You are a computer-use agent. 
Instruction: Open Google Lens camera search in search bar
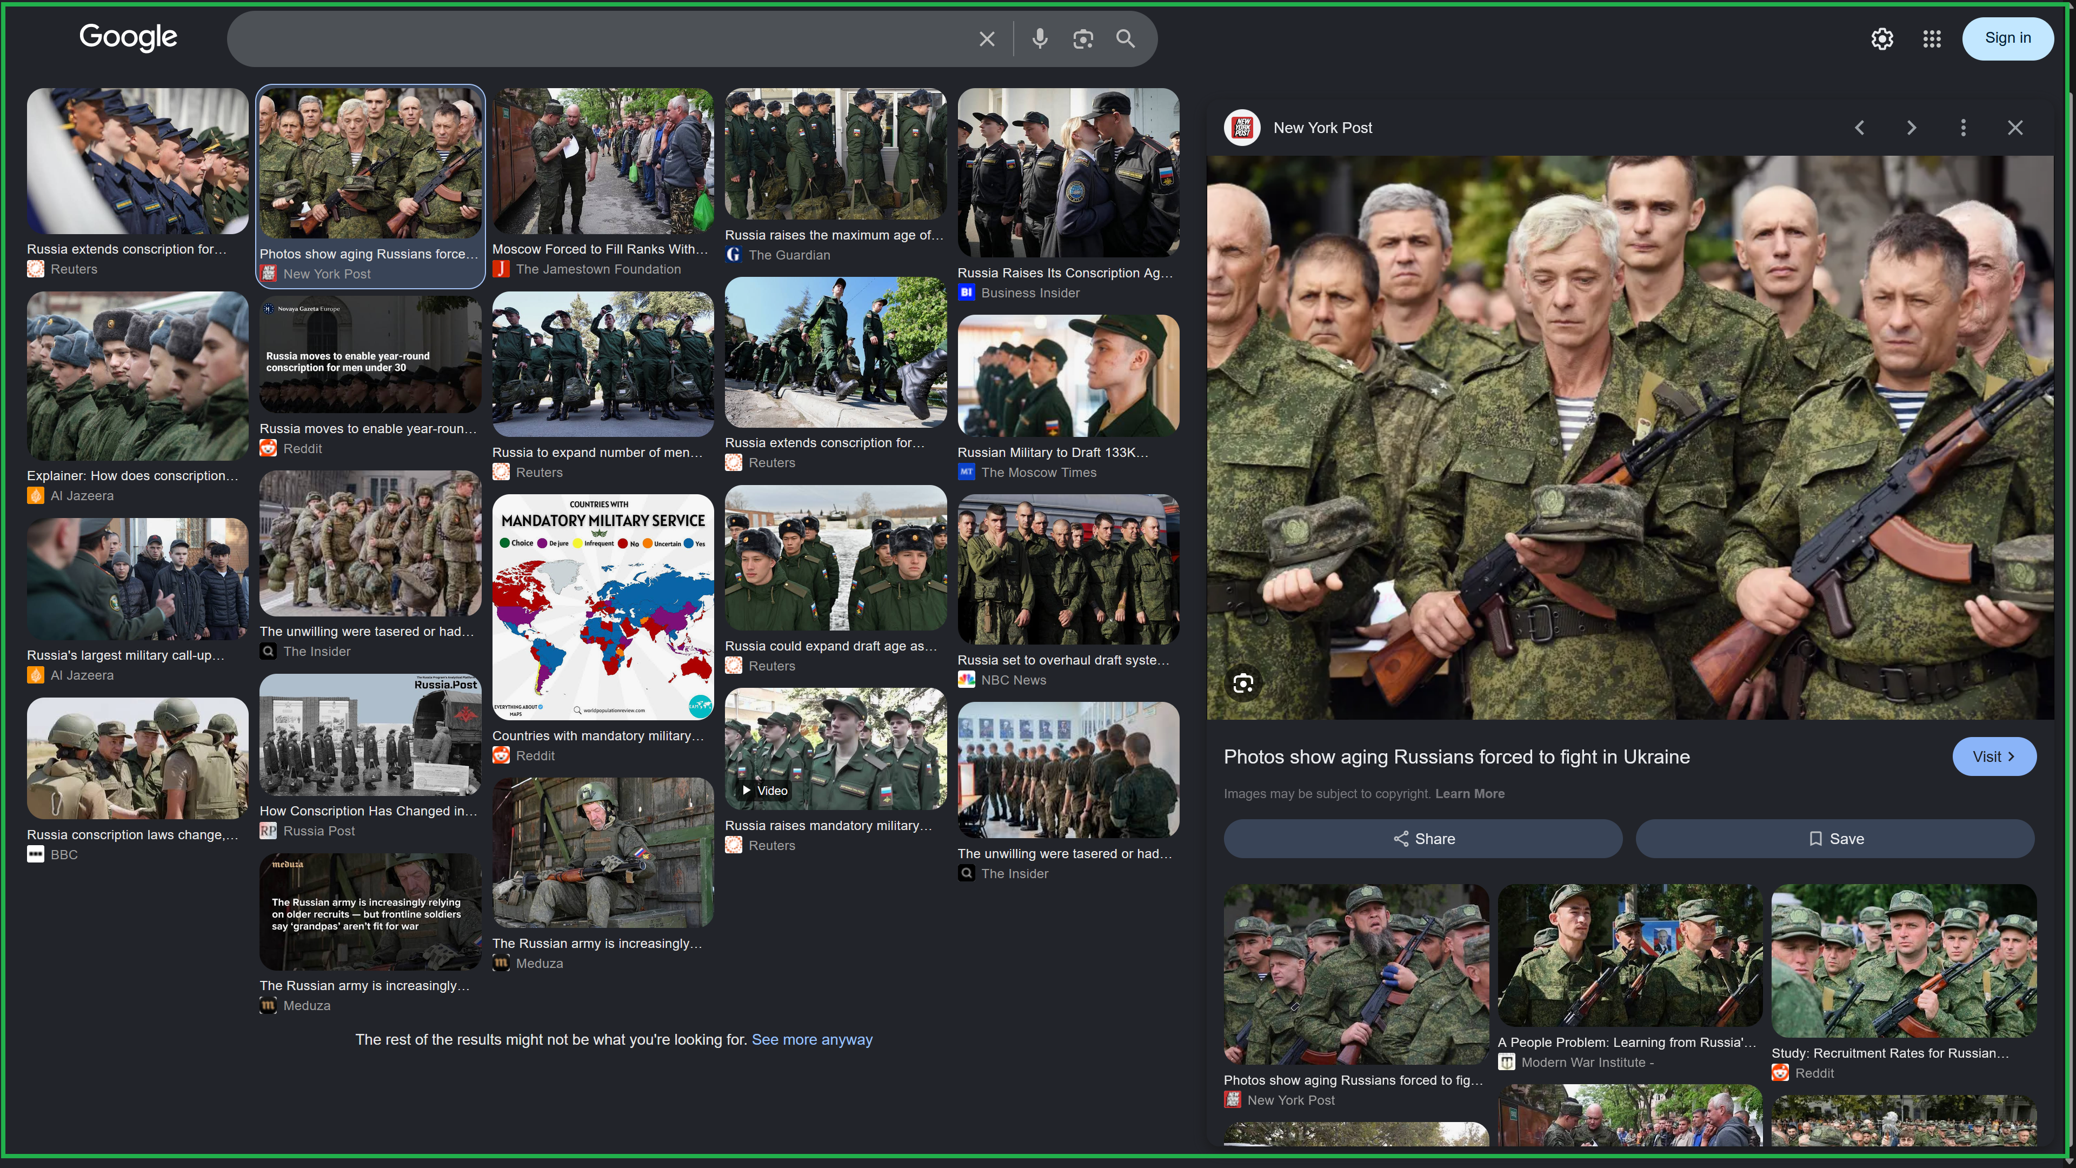click(x=1083, y=39)
